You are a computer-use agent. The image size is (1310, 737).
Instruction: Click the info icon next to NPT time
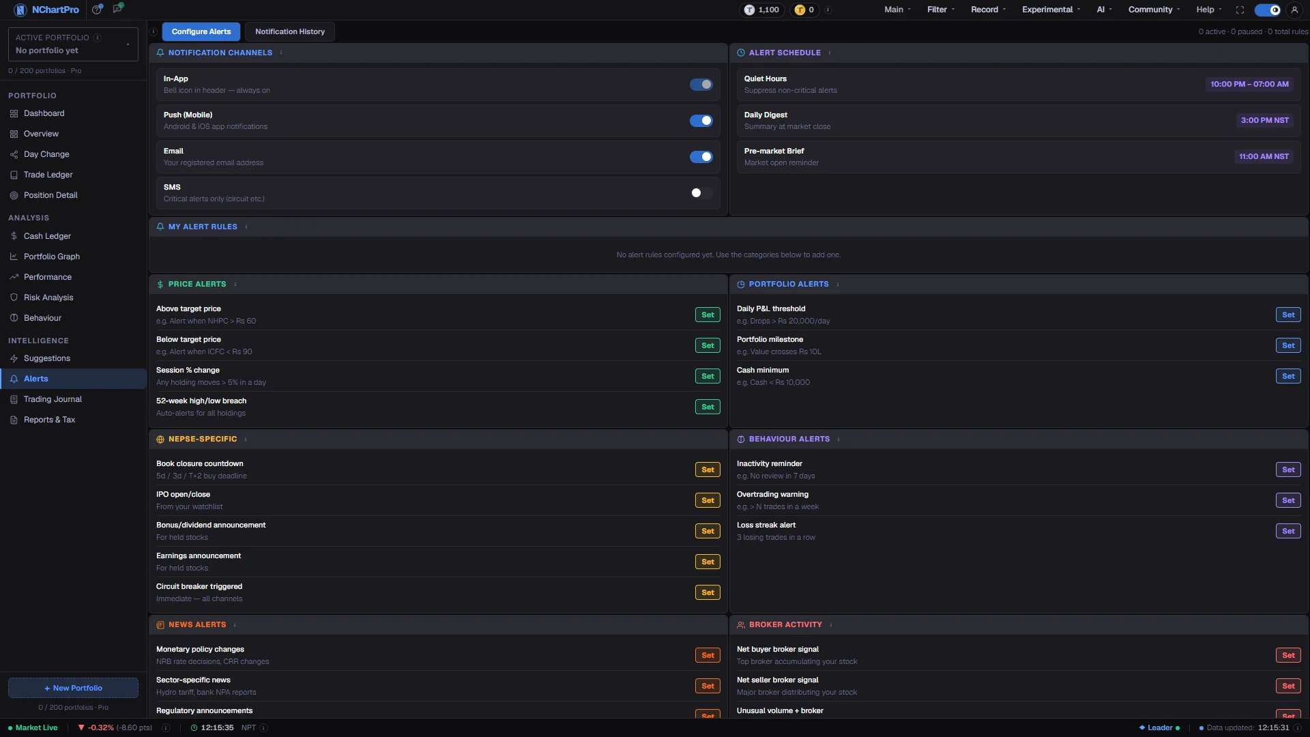click(263, 727)
